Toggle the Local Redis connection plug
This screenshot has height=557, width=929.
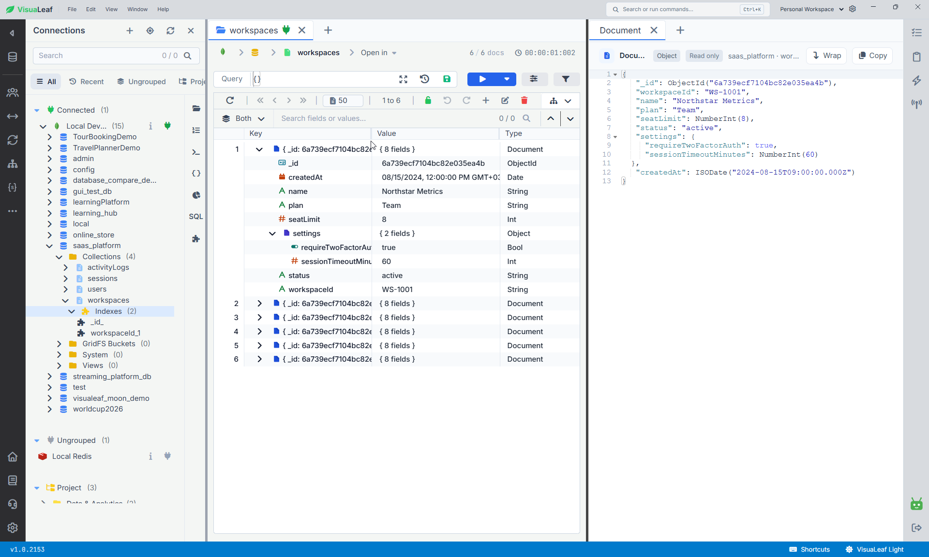coord(167,456)
